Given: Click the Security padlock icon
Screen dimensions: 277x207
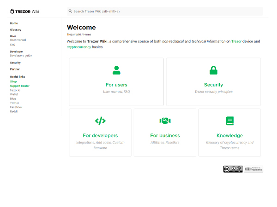Looking at the screenshot, I should point(213,70).
